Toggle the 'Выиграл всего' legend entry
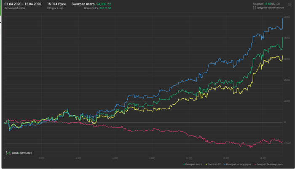Viewport: 295px width, 169px height. (193, 164)
